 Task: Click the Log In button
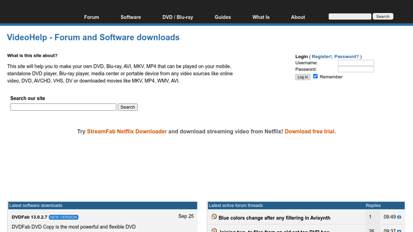(303, 77)
